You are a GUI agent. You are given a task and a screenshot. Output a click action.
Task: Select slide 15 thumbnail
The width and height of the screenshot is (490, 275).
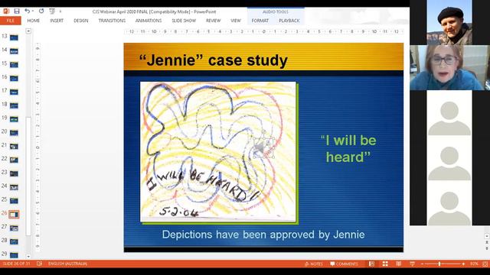14,64
